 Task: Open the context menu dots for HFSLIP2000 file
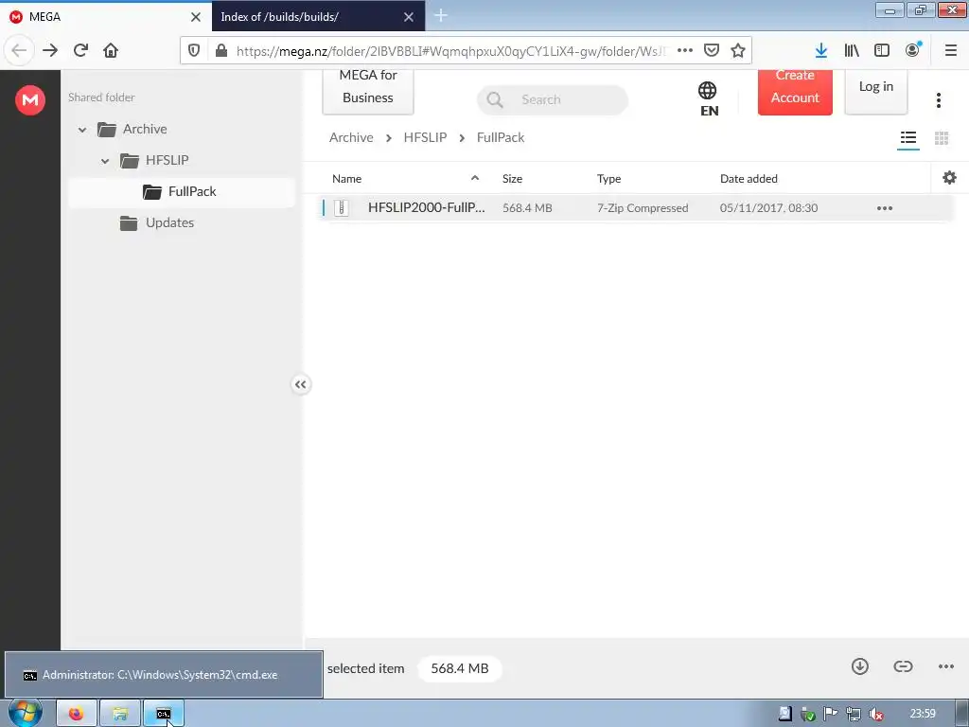click(885, 208)
